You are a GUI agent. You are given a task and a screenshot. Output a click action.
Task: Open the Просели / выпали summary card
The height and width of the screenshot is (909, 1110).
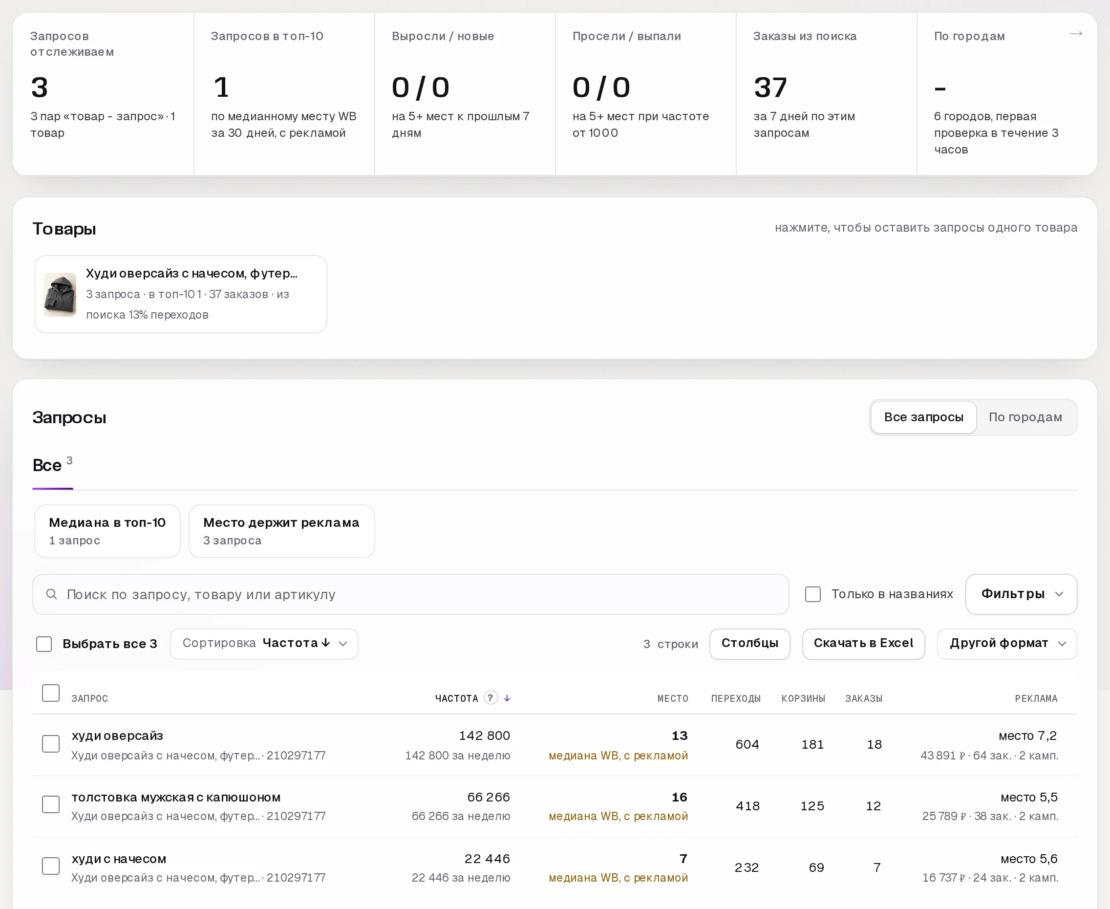[645, 94]
